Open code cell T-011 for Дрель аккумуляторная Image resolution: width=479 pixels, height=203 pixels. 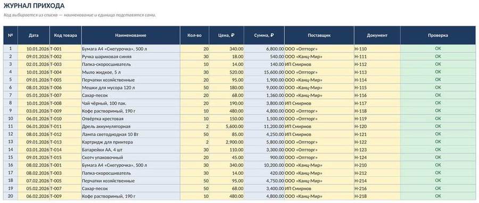coord(65,126)
